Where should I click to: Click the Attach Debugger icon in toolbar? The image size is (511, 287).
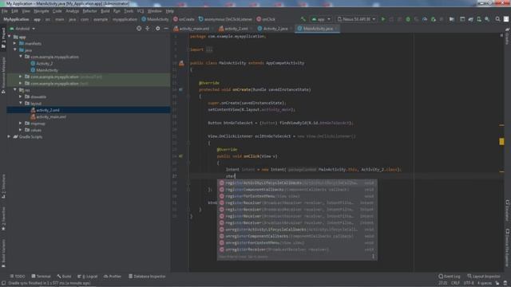[x=433, y=19]
